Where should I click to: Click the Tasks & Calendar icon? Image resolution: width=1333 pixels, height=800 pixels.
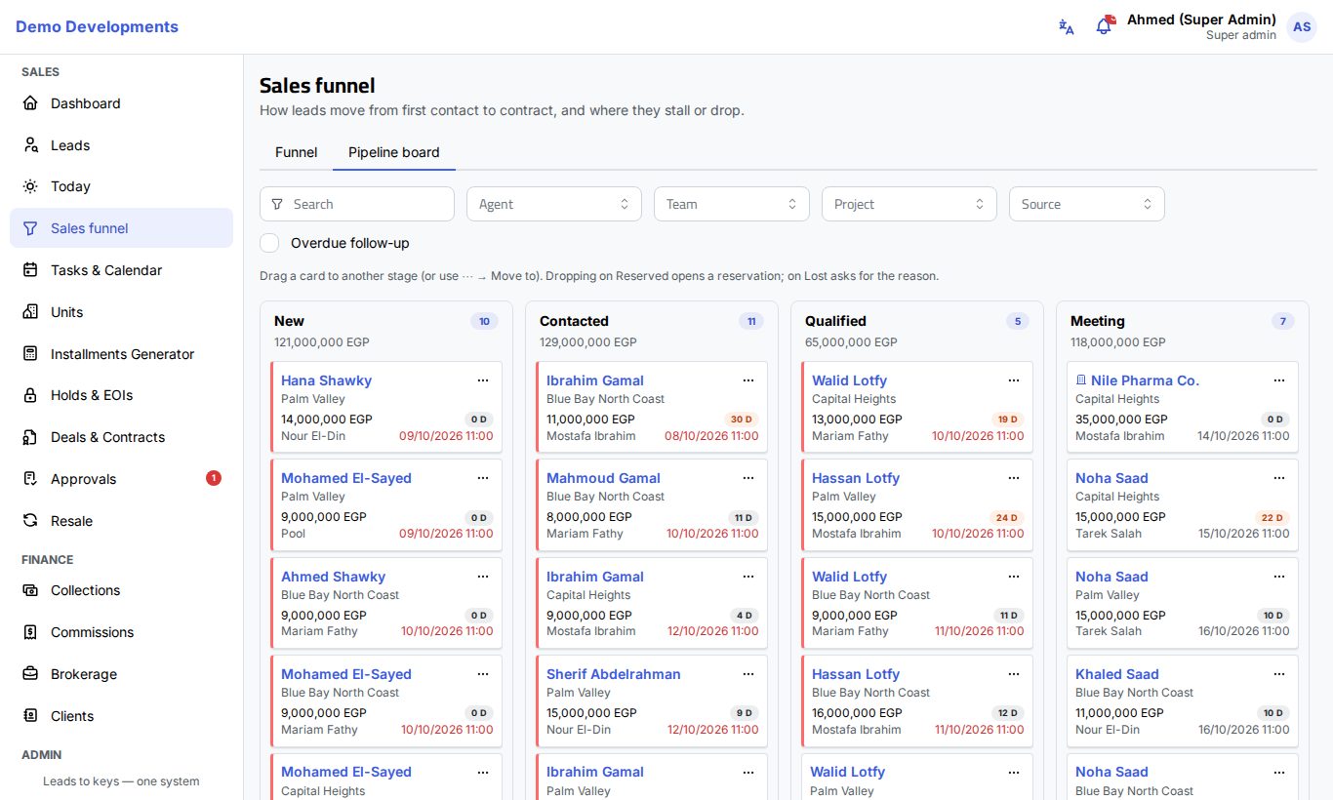click(31, 270)
